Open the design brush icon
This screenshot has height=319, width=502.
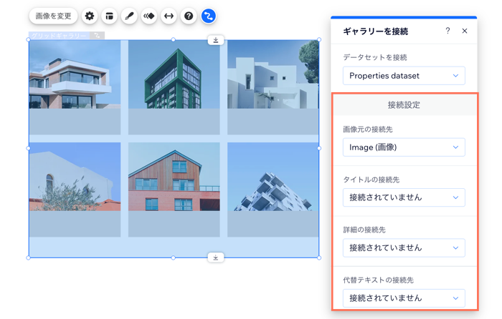129,16
